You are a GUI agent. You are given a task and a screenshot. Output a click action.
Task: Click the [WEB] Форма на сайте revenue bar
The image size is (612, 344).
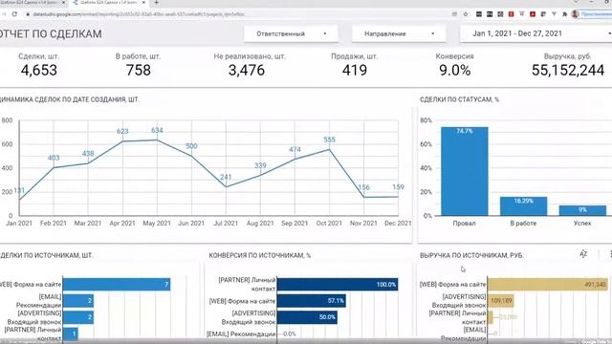click(x=548, y=285)
